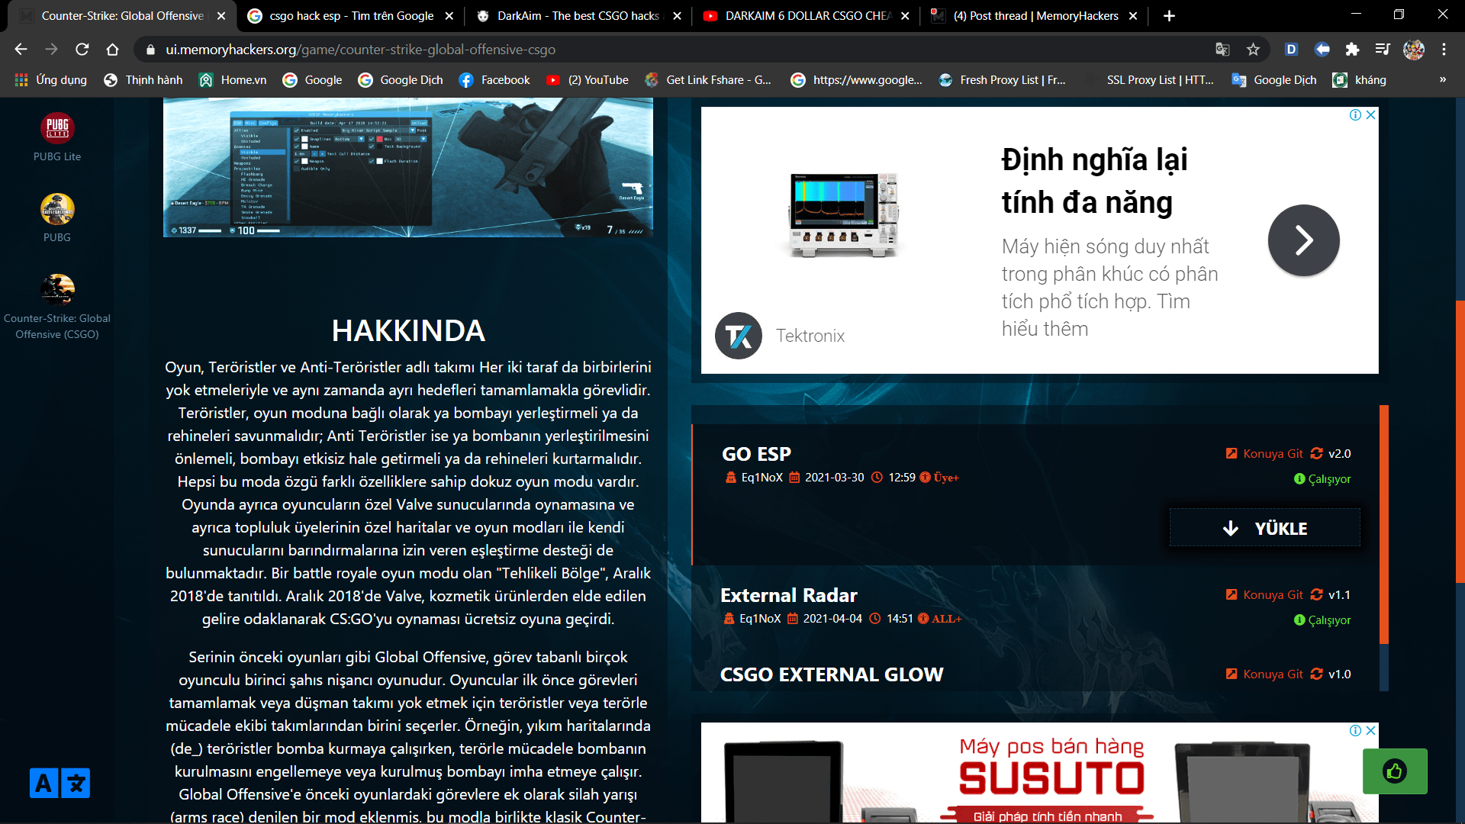Viewport: 1465px width, 824px height.
Task: Open the PUBG Lite sidebar icon
Action: pos(57,128)
